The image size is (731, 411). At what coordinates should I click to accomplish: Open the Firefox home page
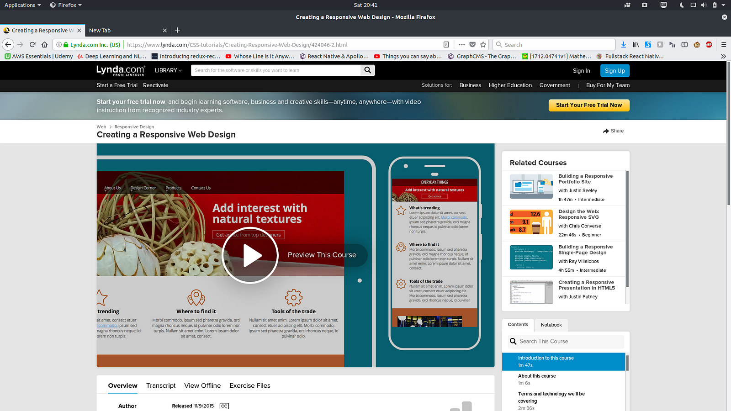click(44, 45)
